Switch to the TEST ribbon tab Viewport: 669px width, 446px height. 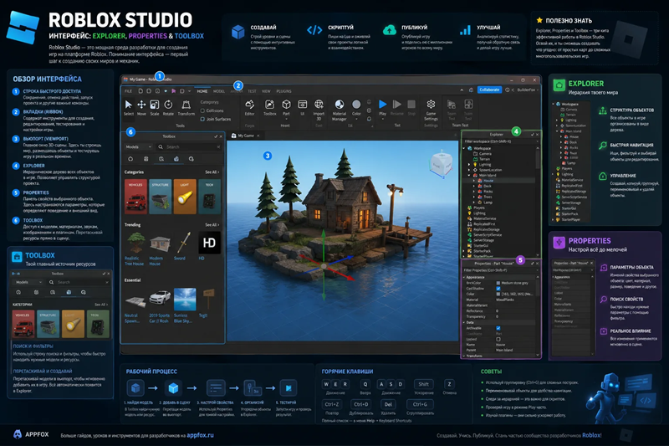253,91
